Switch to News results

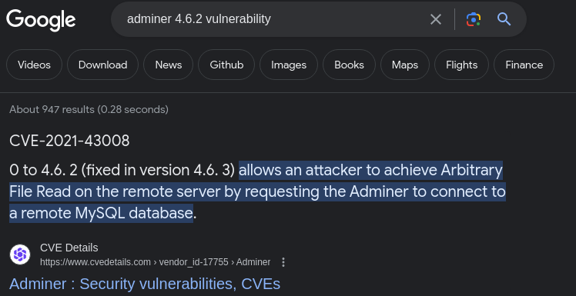point(168,65)
